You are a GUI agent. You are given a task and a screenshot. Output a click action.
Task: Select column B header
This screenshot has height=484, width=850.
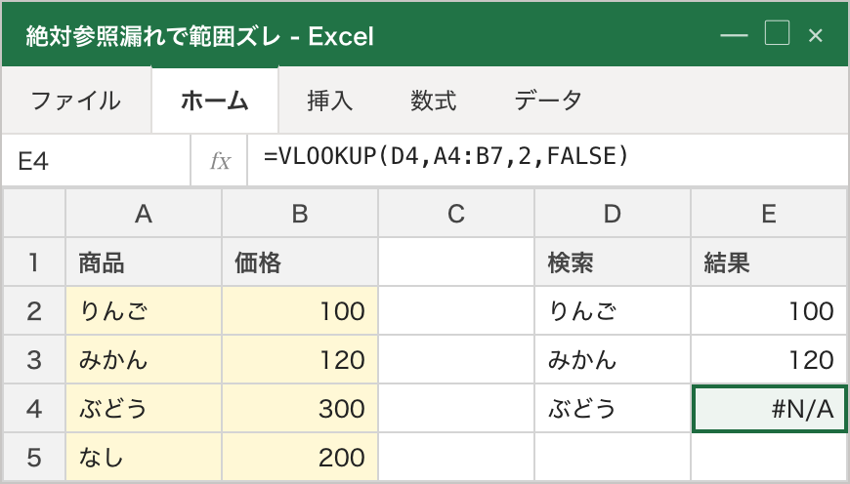point(300,214)
